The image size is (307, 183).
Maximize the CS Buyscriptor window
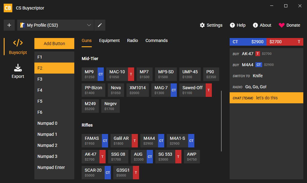[x=286, y=6]
